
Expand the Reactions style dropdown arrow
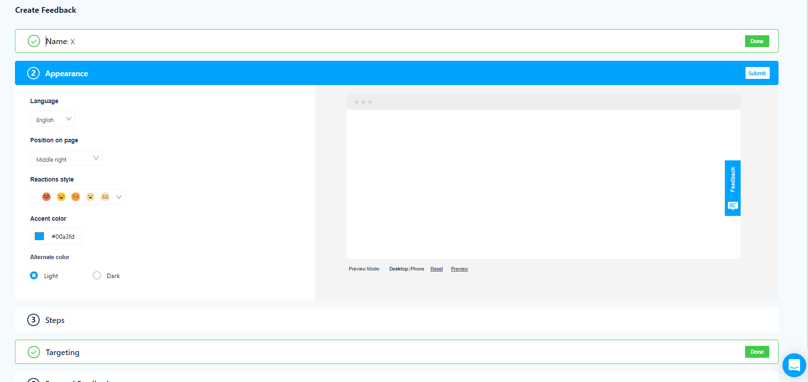[119, 197]
